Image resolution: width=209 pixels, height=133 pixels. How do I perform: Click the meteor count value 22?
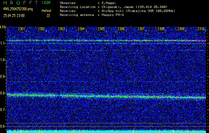[x=48, y=16]
